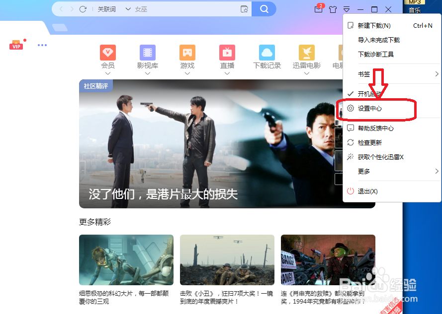
Task: Click the three dots more icon
Action: 42,45
